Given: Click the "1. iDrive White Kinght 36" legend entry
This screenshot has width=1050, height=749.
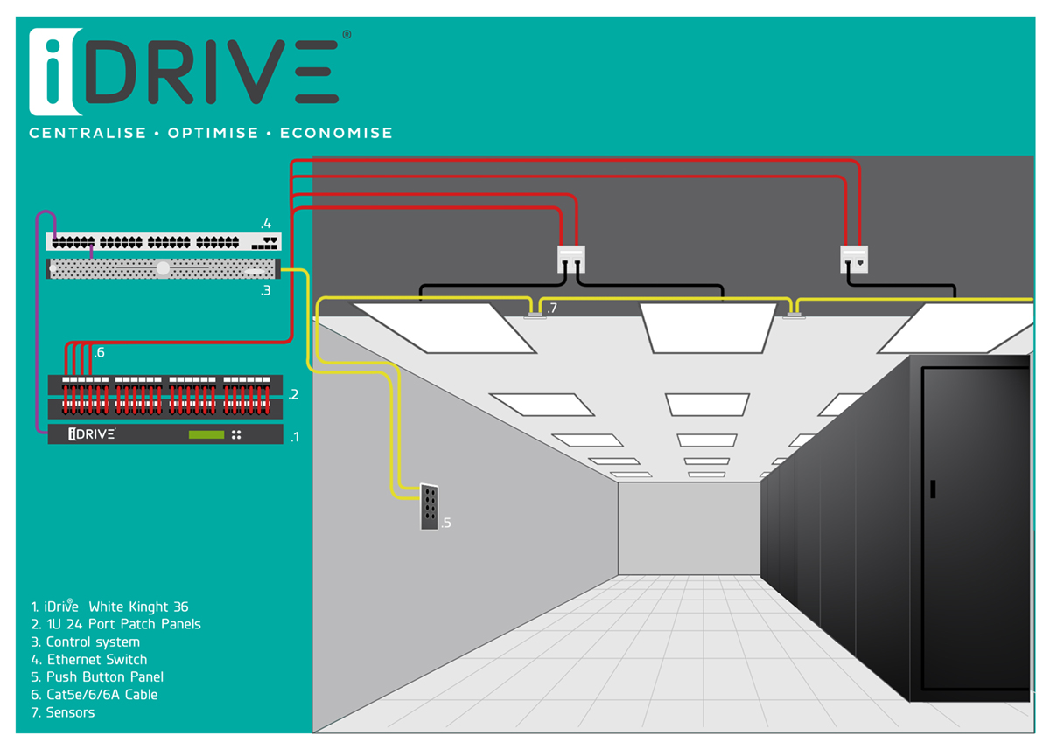Looking at the screenshot, I should coord(109,607).
